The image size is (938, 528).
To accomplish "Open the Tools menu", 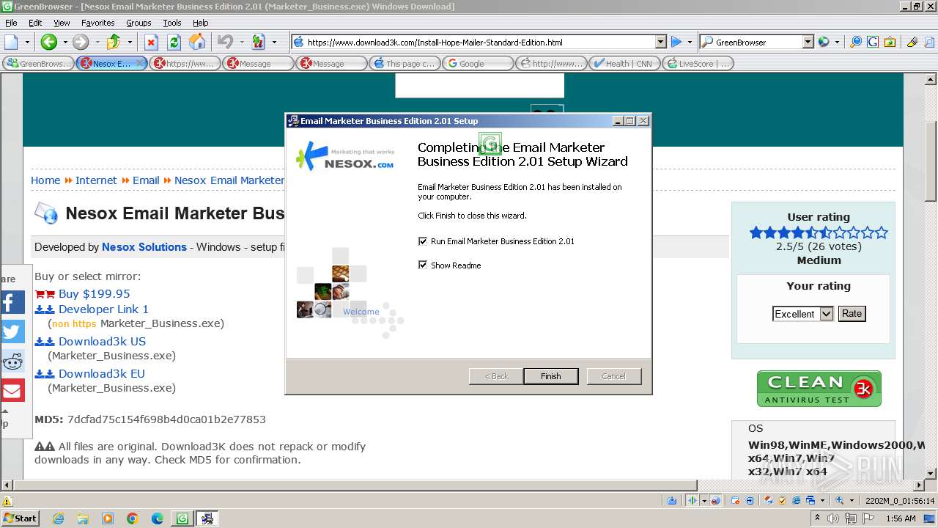I will coord(172,23).
